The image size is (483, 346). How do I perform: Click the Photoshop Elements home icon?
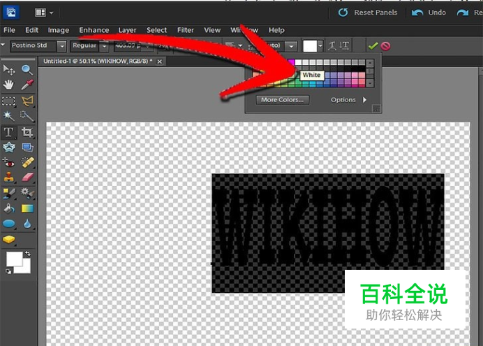tap(11, 13)
